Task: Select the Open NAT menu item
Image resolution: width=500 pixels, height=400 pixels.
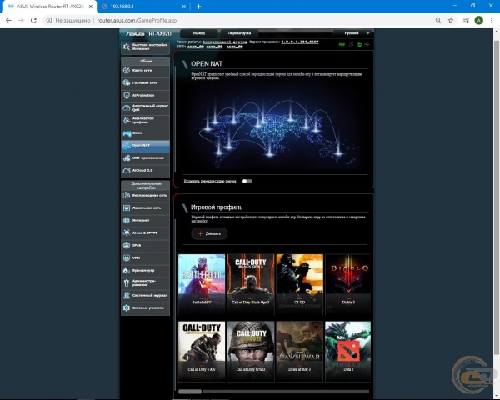Action: (145, 146)
